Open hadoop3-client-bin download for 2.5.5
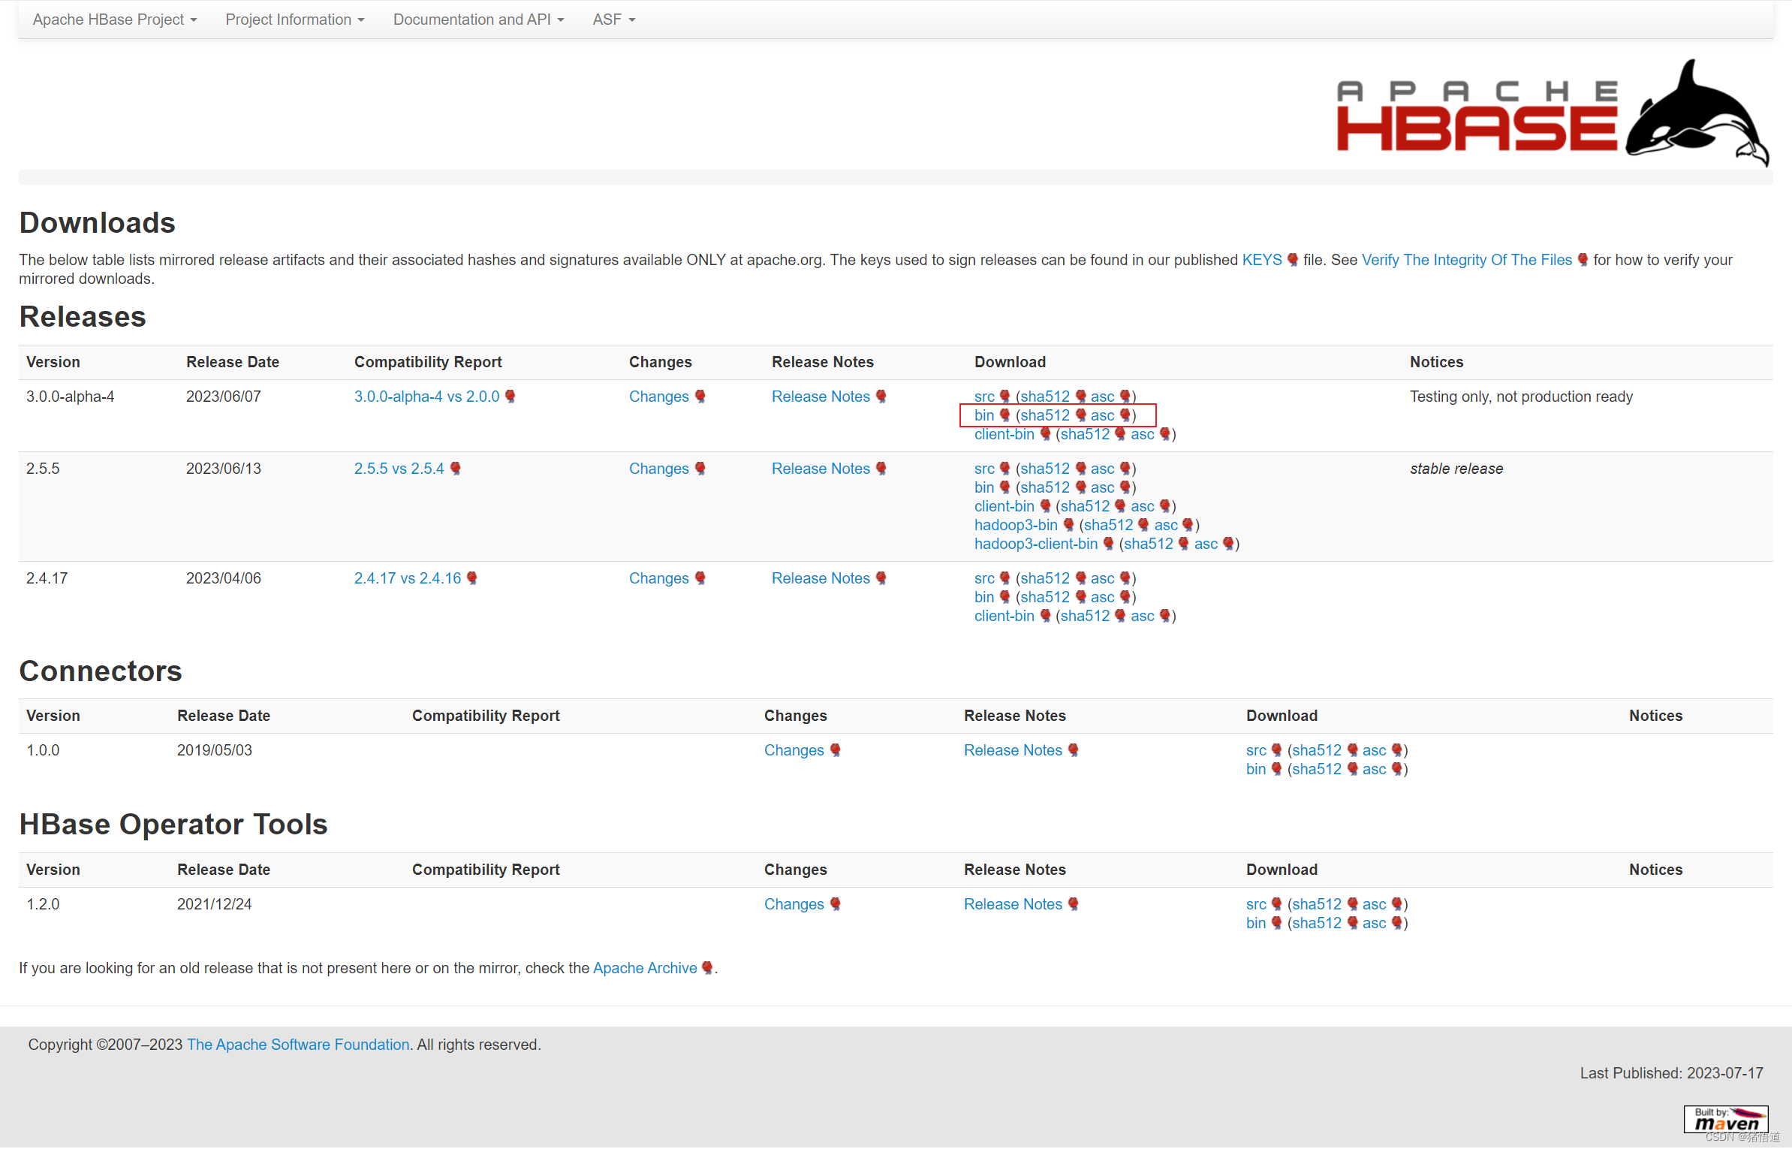1792x1149 pixels. (1035, 544)
